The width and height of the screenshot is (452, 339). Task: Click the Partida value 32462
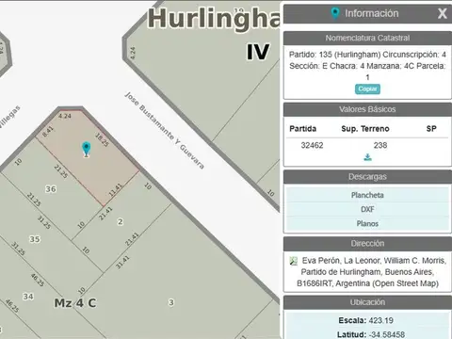[312, 145]
